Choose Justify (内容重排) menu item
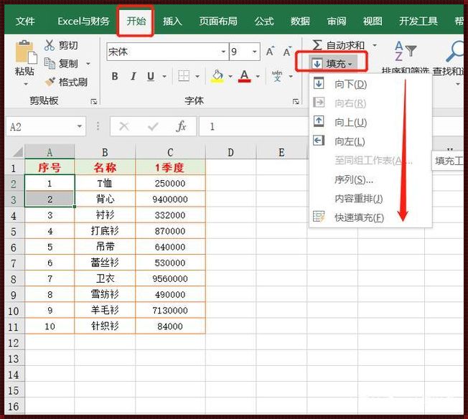The height and width of the screenshot is (419, 468). 370,199
